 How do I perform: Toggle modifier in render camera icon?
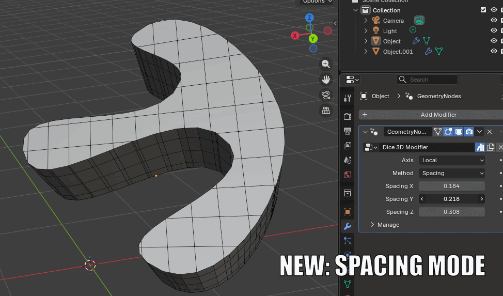coord(469,132)
